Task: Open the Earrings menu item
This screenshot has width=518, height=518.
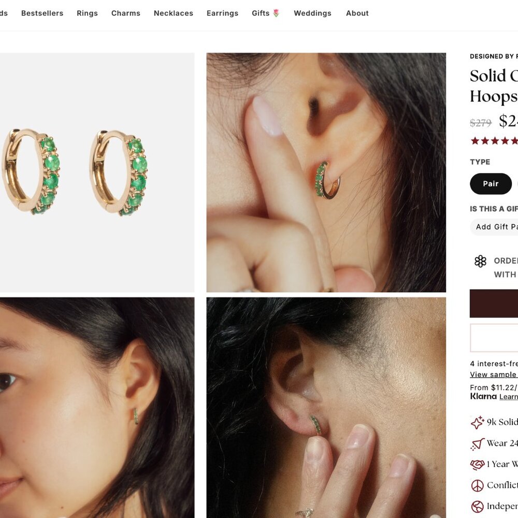Action: tap(222, 13)
